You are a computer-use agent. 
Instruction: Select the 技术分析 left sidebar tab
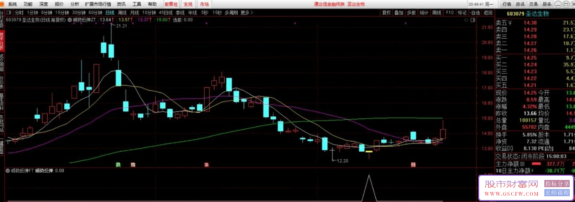click(x=2, y=41)
